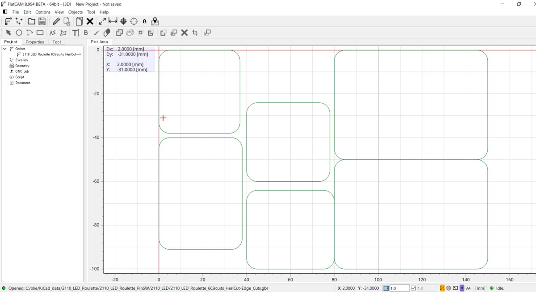
Task: Switch to the Properties tab
Action: [x=35, y=42]
